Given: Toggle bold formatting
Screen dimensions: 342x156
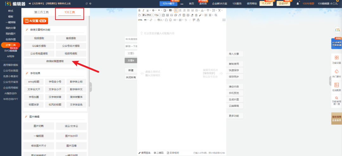Looking at the screenshot, I should 139,10.
